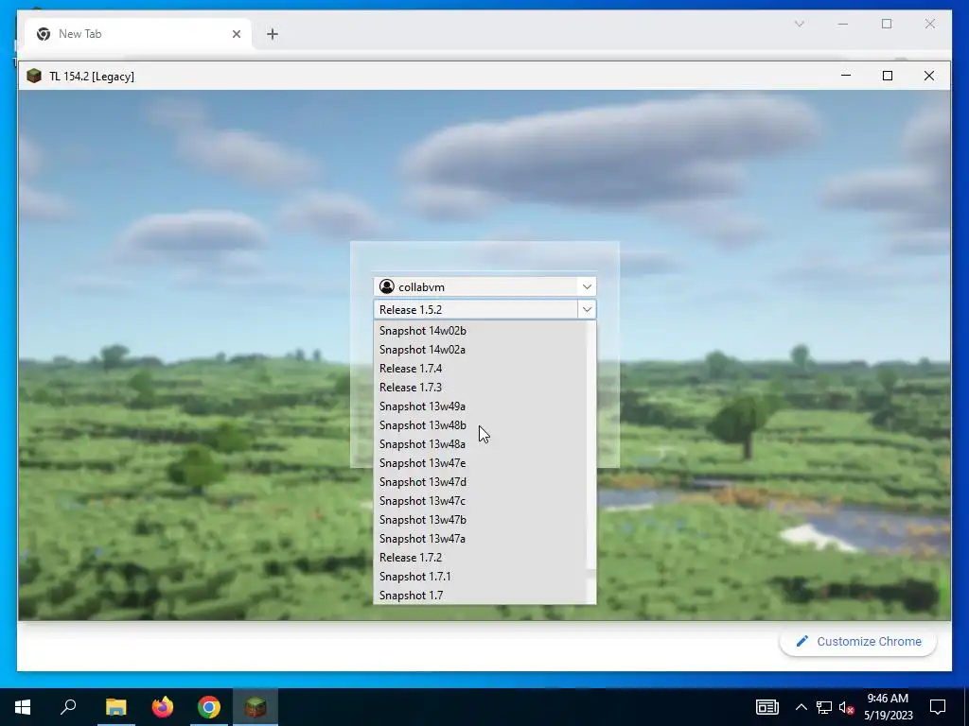
Task: Click the collabvm account avatar icon
Action: [x=387, y=286]
